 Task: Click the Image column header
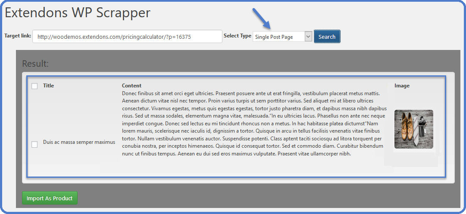[x=402, y=86]
